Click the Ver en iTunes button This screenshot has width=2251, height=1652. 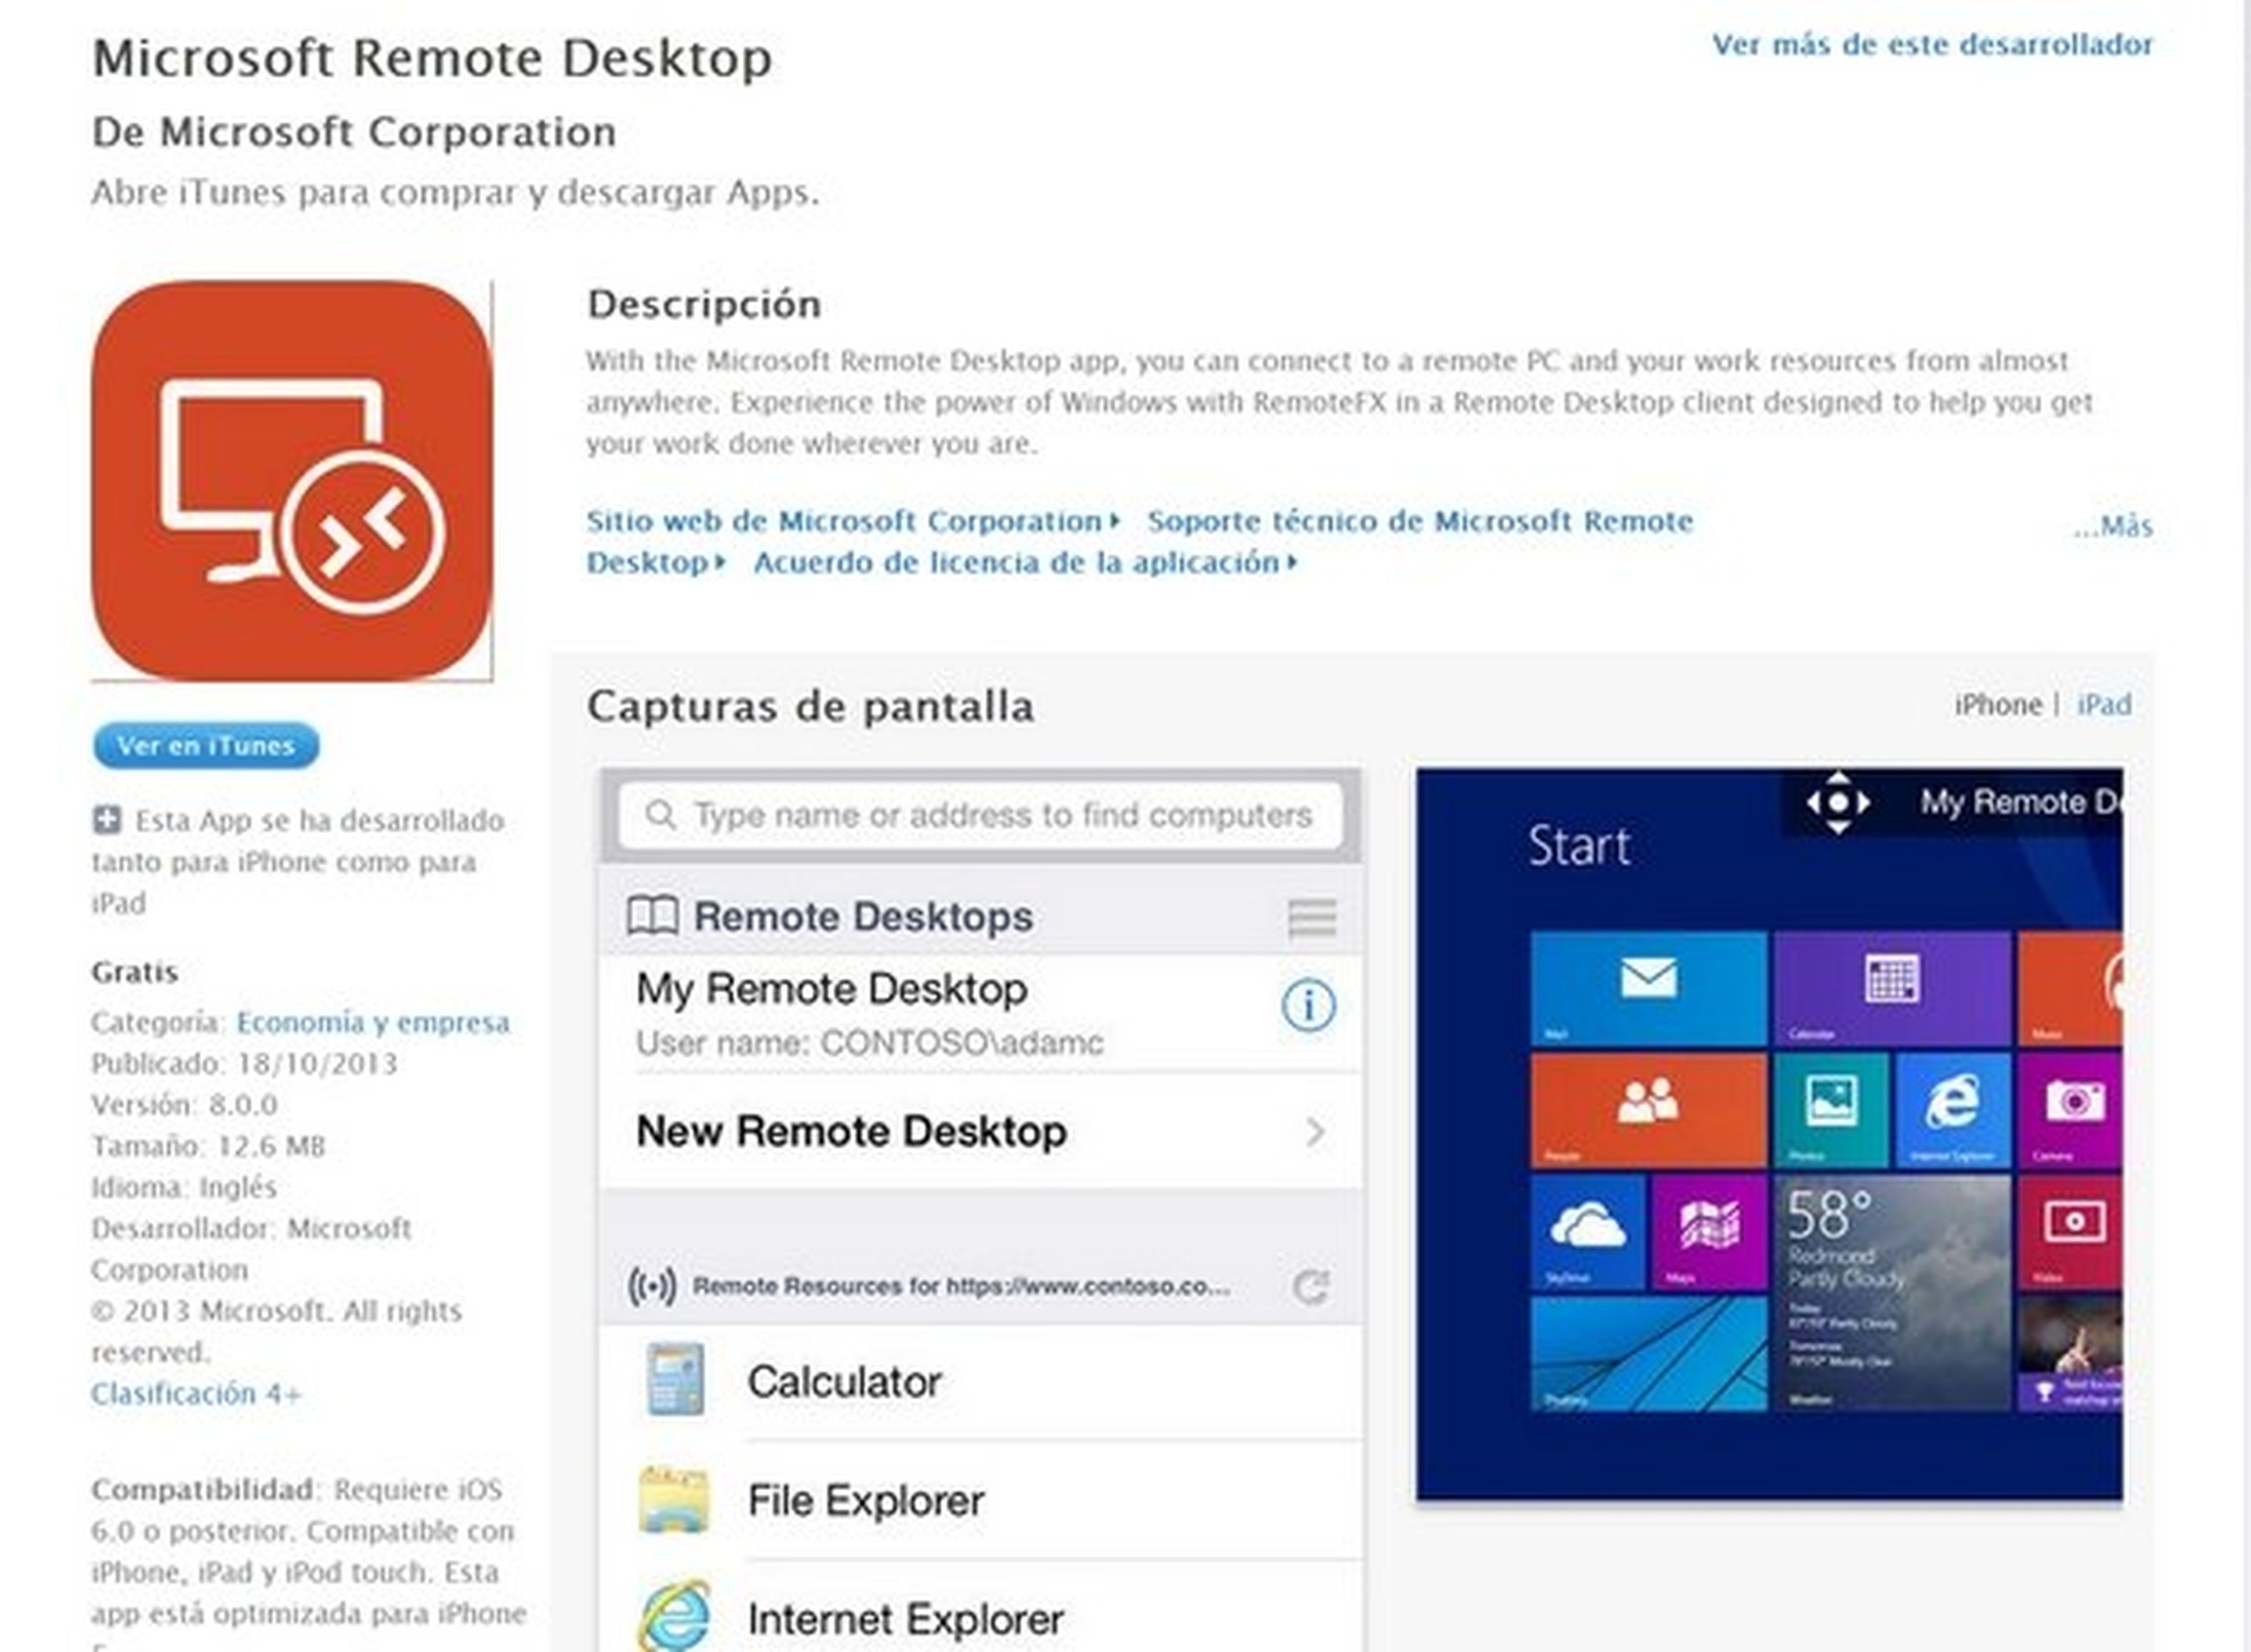tap(206, 746)
